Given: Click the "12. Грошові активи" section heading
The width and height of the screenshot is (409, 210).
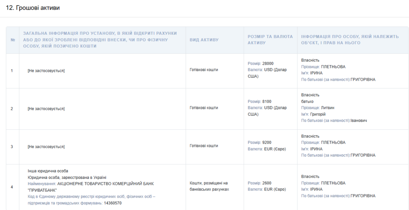Looking at the screenshot, I should click(33, 8).
